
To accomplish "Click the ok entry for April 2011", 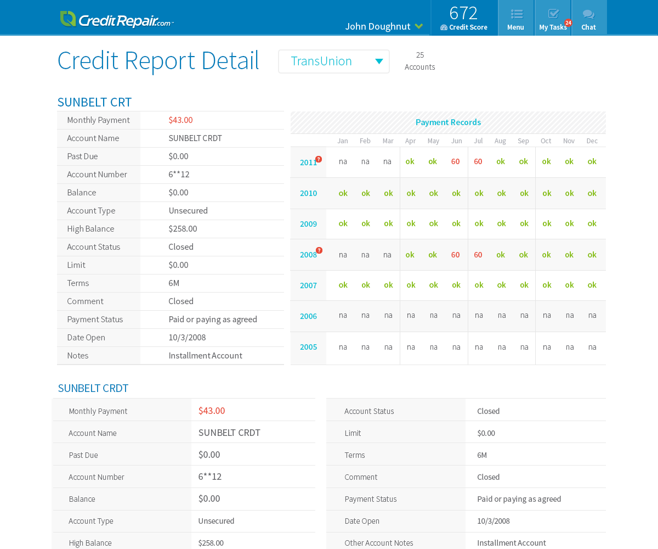I will click(x=410, y=161).
